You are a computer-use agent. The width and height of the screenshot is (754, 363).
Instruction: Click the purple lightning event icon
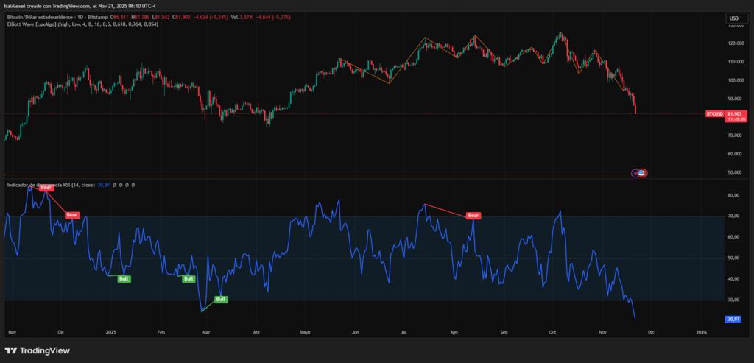pyautogui.click(x=635, y=172)
